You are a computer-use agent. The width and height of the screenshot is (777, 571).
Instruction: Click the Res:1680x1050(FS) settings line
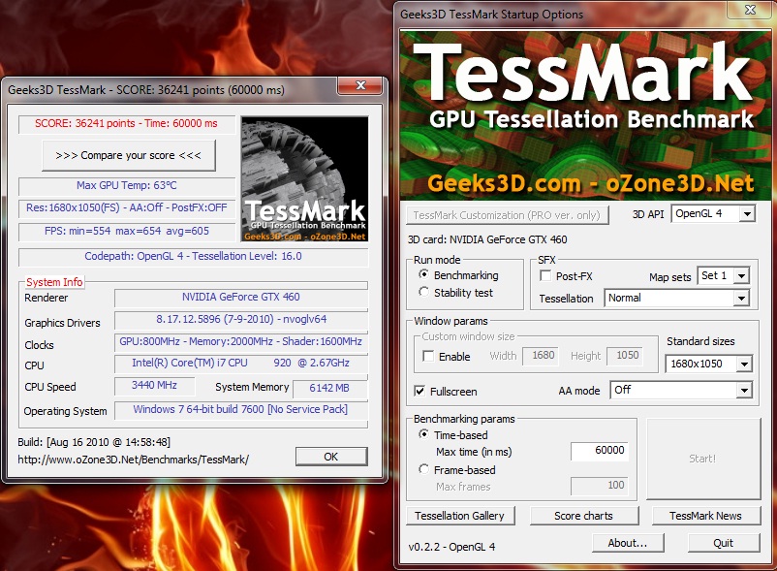point(126,207)
